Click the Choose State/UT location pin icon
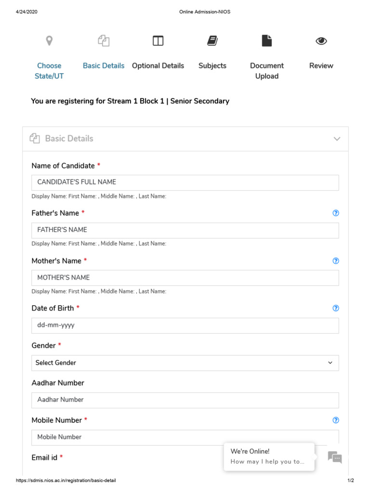Viewport: 370px width, 493px height. [49, 41]
